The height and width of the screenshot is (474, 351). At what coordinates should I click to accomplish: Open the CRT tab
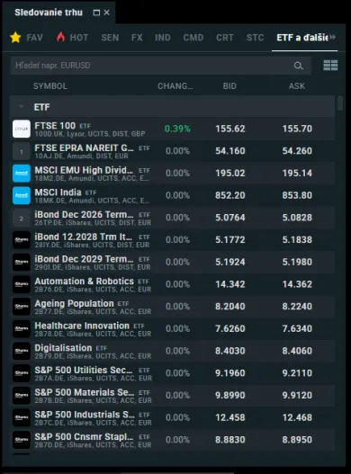tap(225, 38)
